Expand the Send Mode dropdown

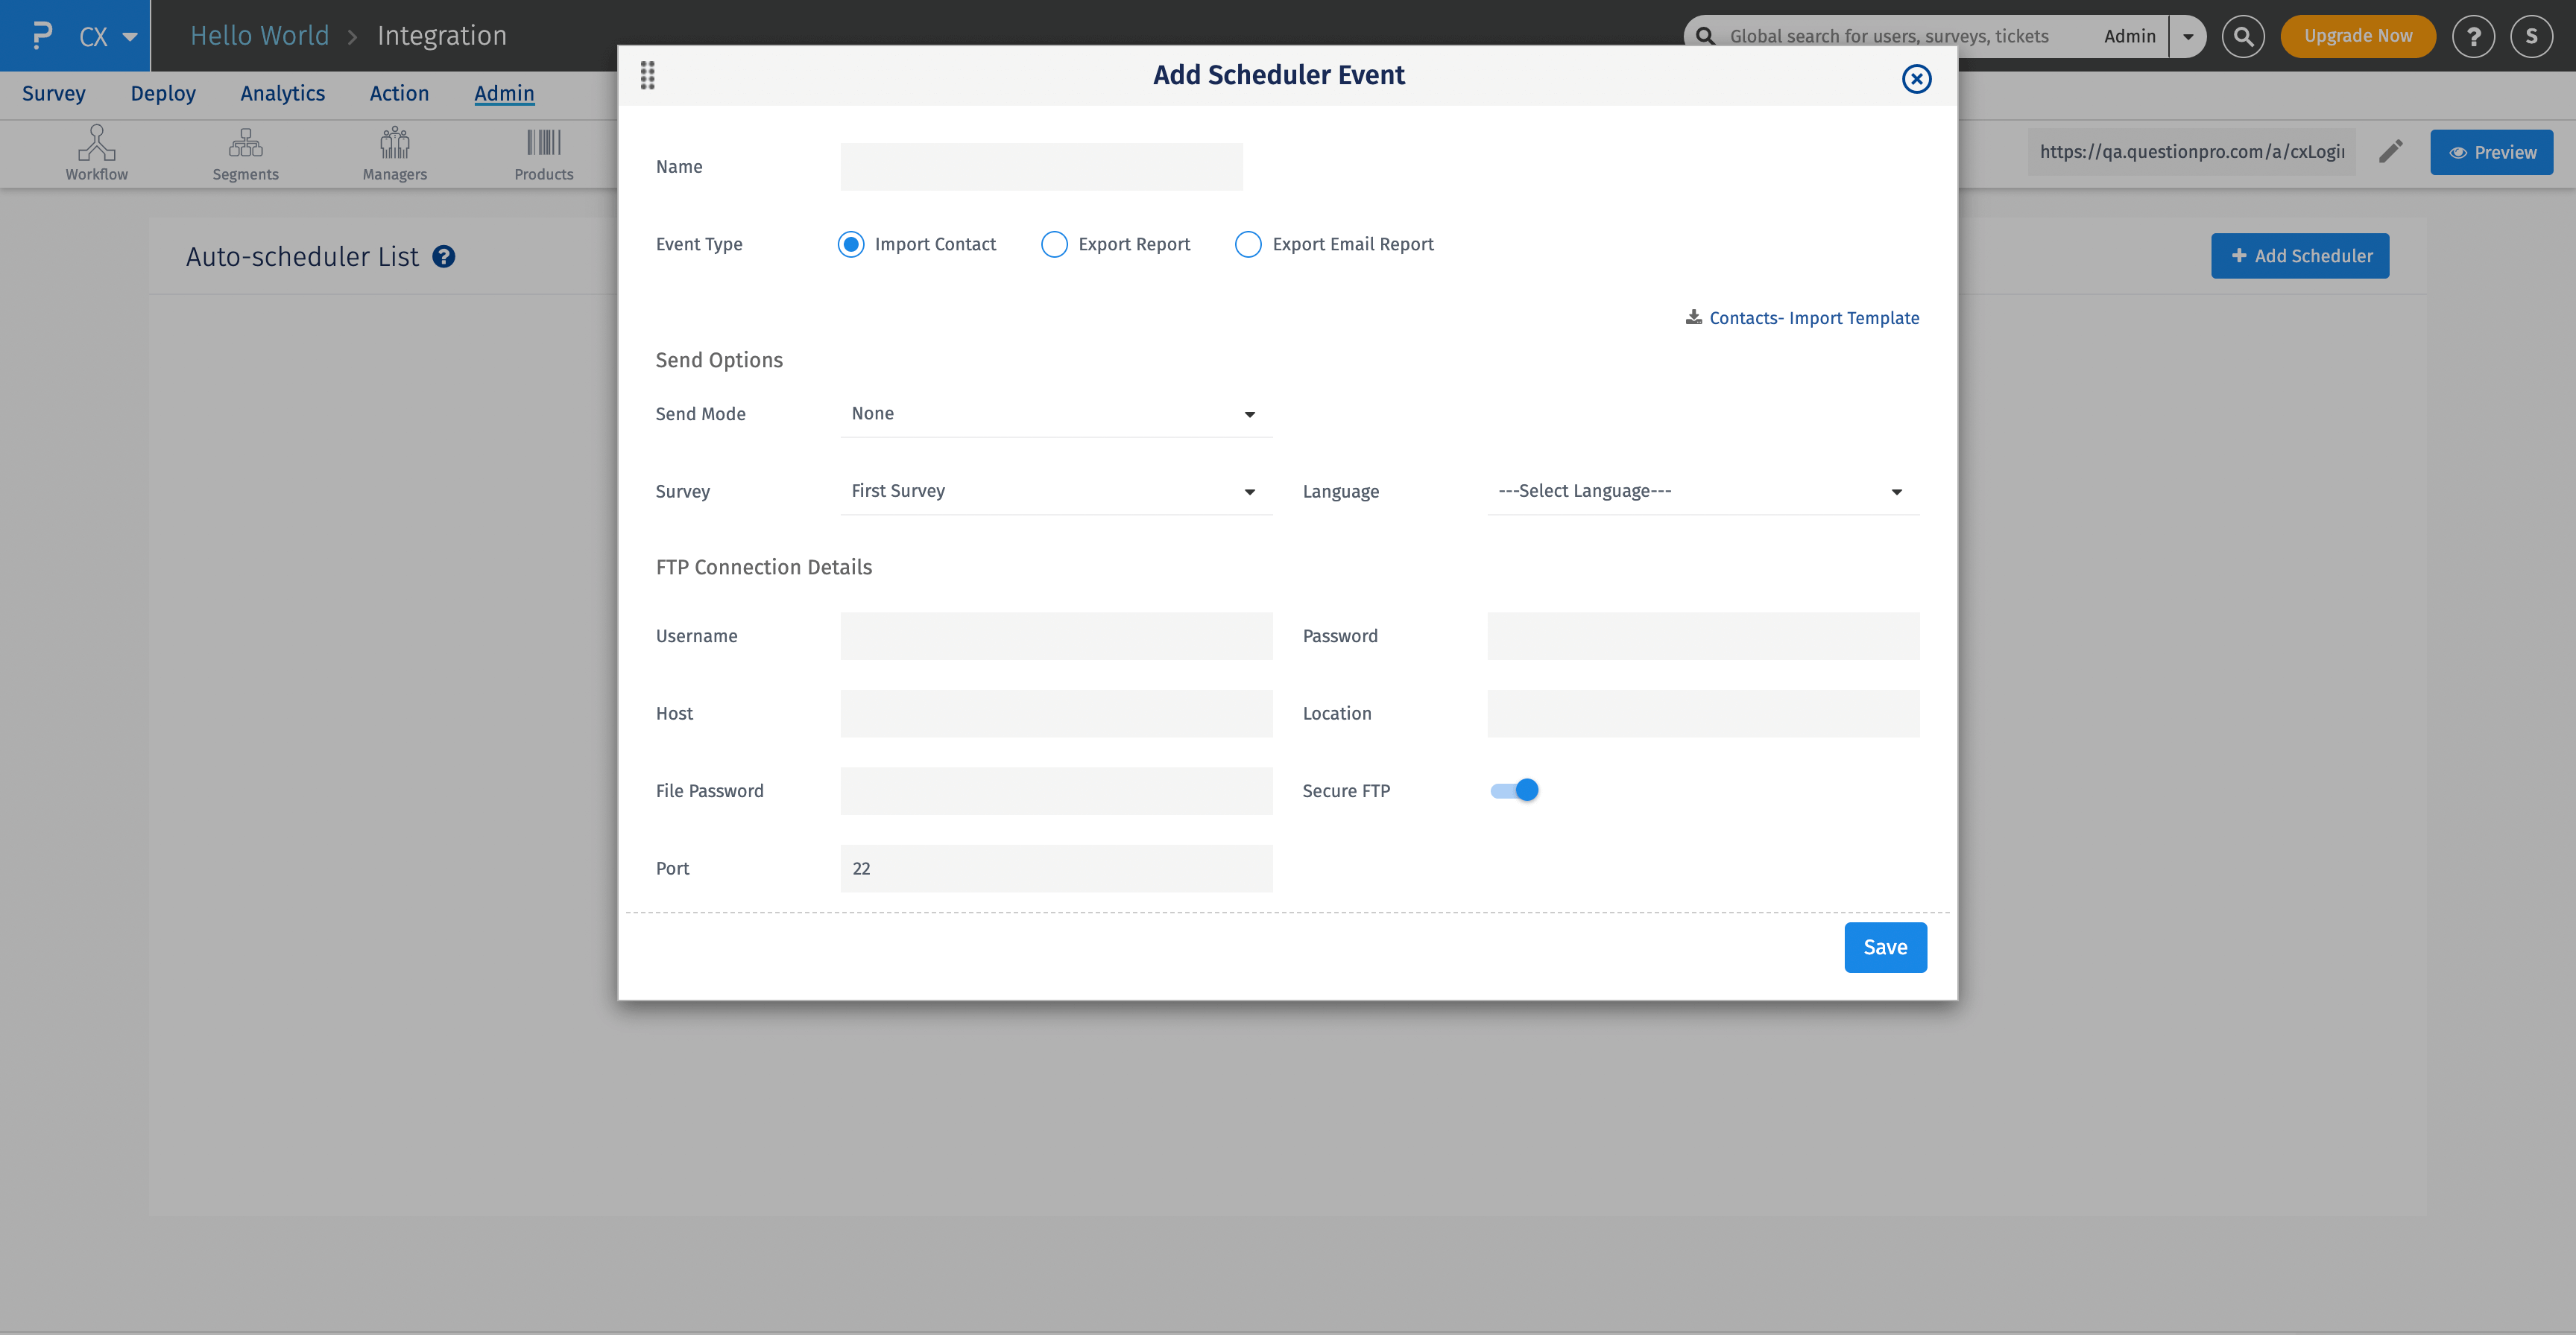pyautogui.click(x=1055, y=413)
